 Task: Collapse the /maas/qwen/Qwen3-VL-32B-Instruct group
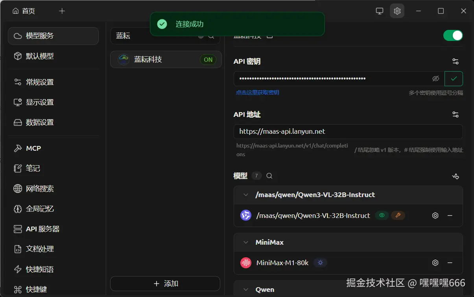(245, 194)
